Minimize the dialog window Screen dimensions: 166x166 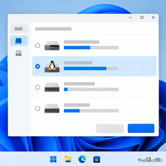pyautogui.click(x=130, y=17)
